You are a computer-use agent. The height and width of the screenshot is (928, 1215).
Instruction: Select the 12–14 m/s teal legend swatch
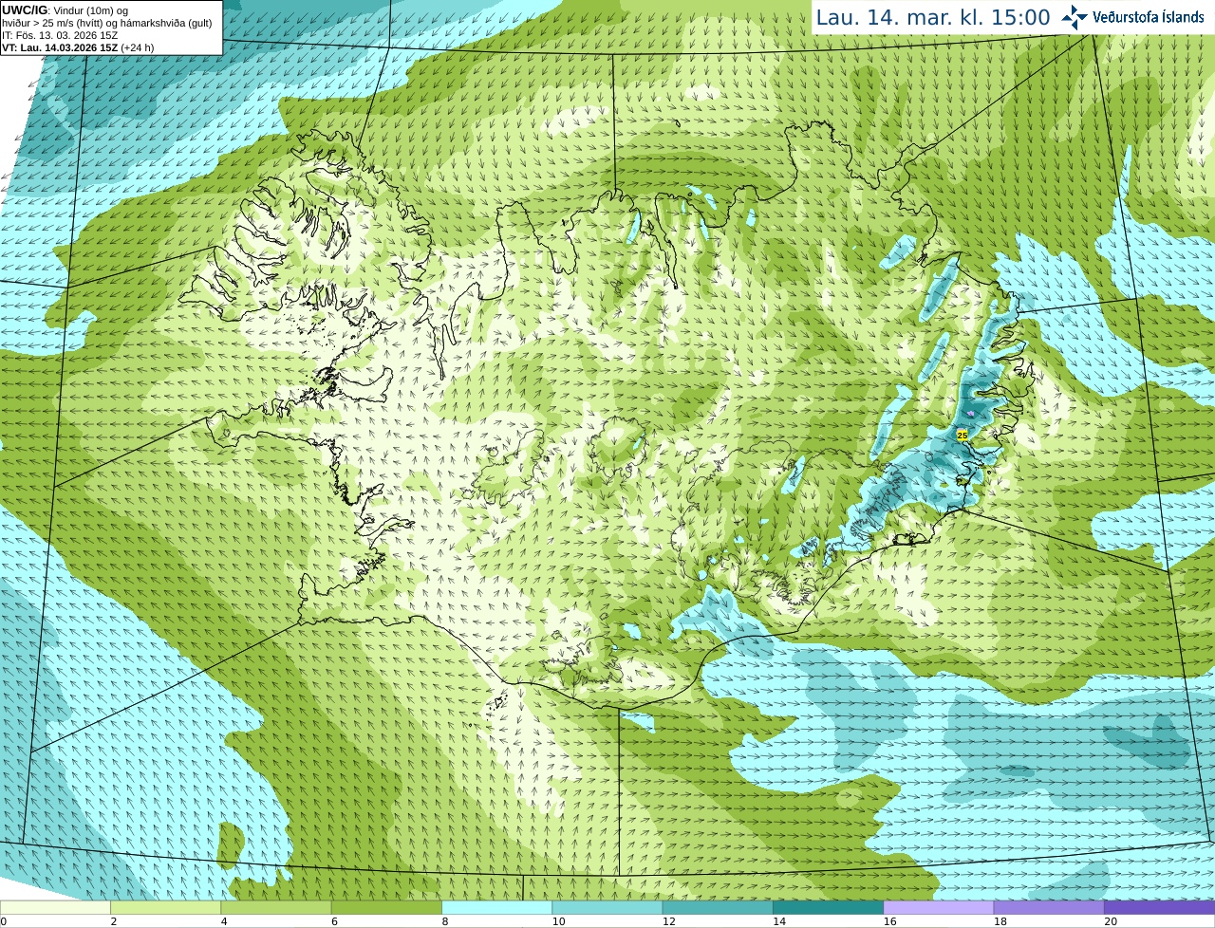pyautogui.click(x=718, y=907)
